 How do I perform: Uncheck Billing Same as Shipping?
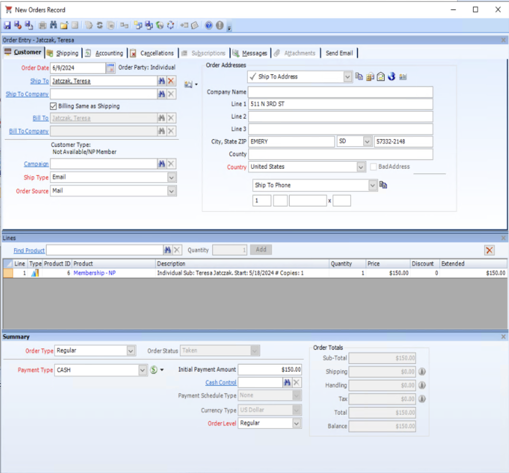[53, 106]
